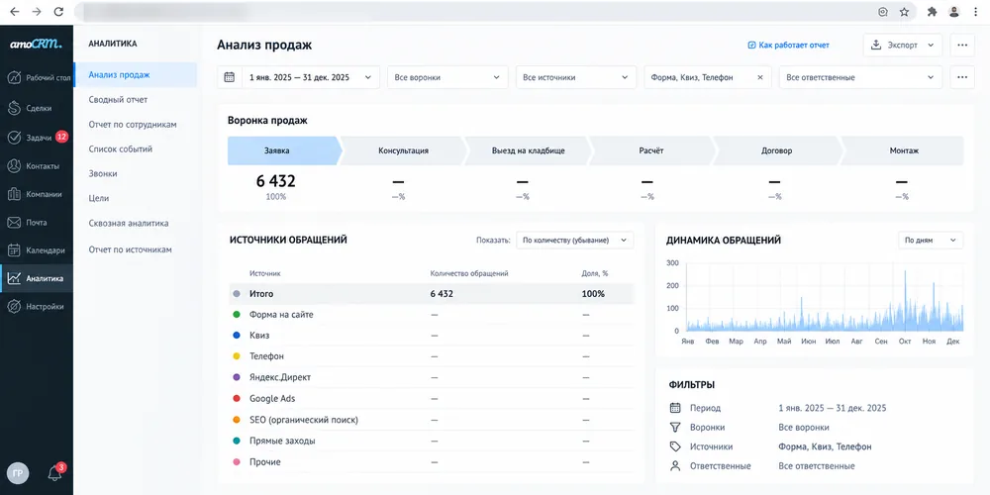Select the Заявка funnel stage
This screenshot has width=990, height=495.
click(x=284, y=150)
